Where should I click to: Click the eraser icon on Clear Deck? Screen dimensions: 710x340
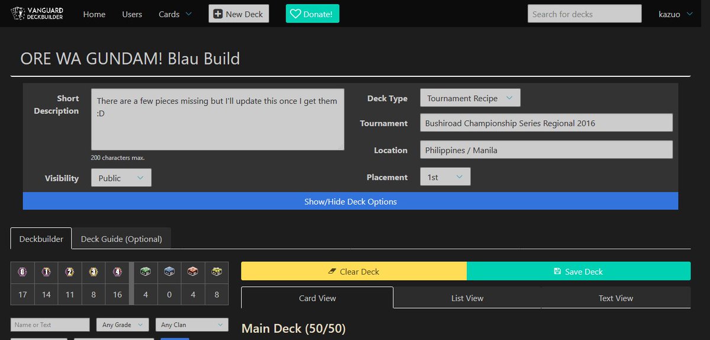(332, 271)
